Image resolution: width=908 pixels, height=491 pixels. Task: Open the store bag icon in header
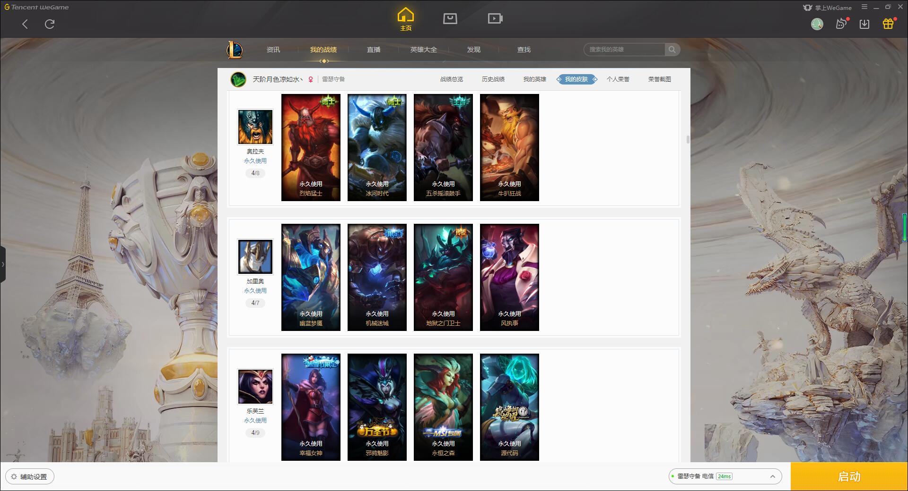click(450, 18)
